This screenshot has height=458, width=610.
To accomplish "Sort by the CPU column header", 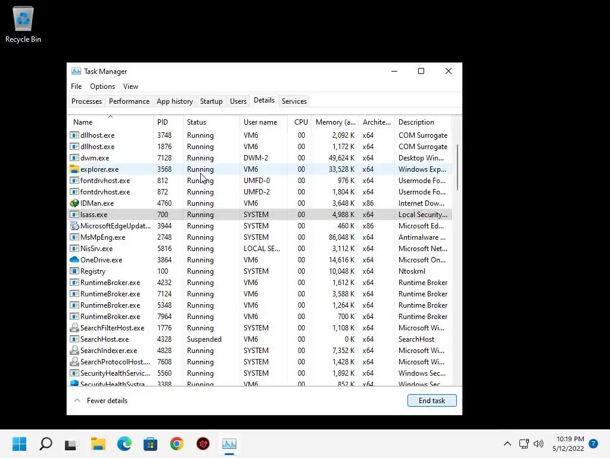I will [x=300, y=122].
